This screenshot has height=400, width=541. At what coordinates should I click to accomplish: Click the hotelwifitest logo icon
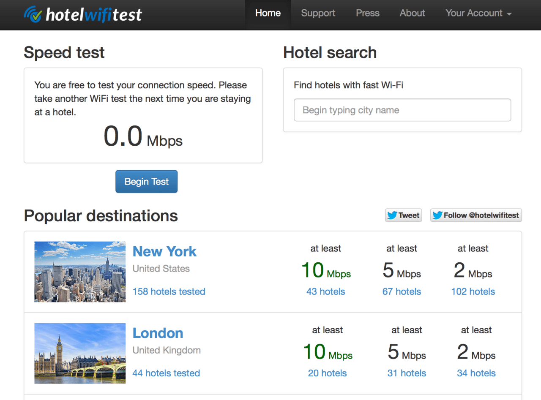click(33, 14)
